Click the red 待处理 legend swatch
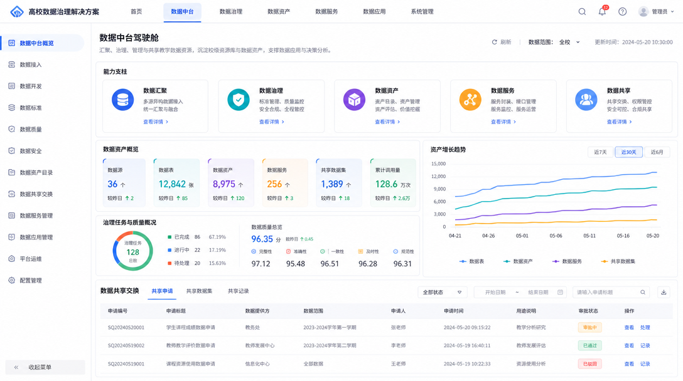The image size is (683, 381). point(169,263)
